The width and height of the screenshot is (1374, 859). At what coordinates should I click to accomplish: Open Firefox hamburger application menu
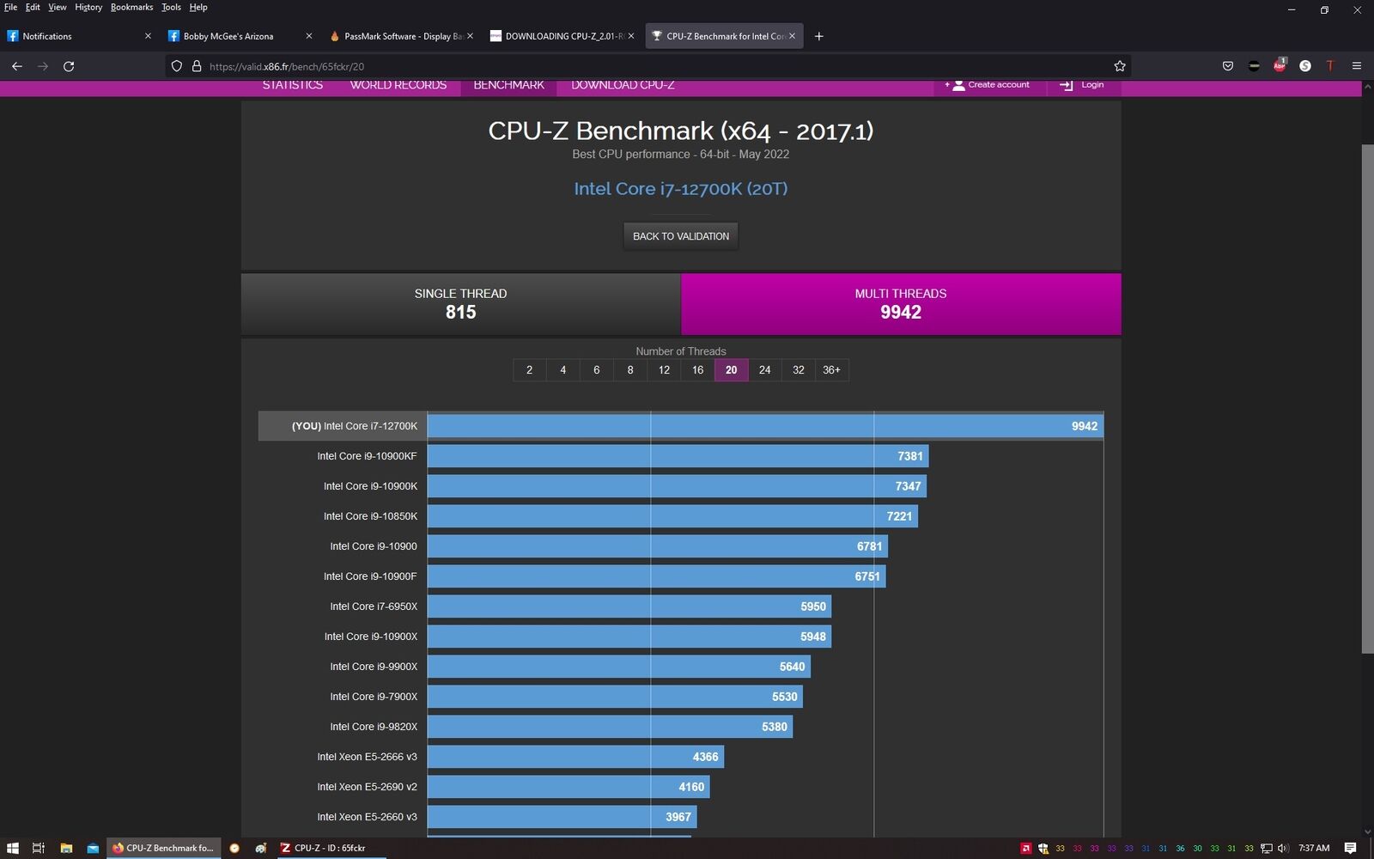coord(1357,66)
